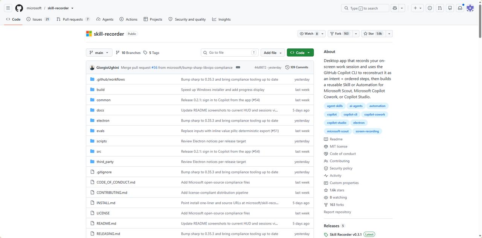482x238 pixels.
Task: Open the Security and quality tab
Action: 187,19
